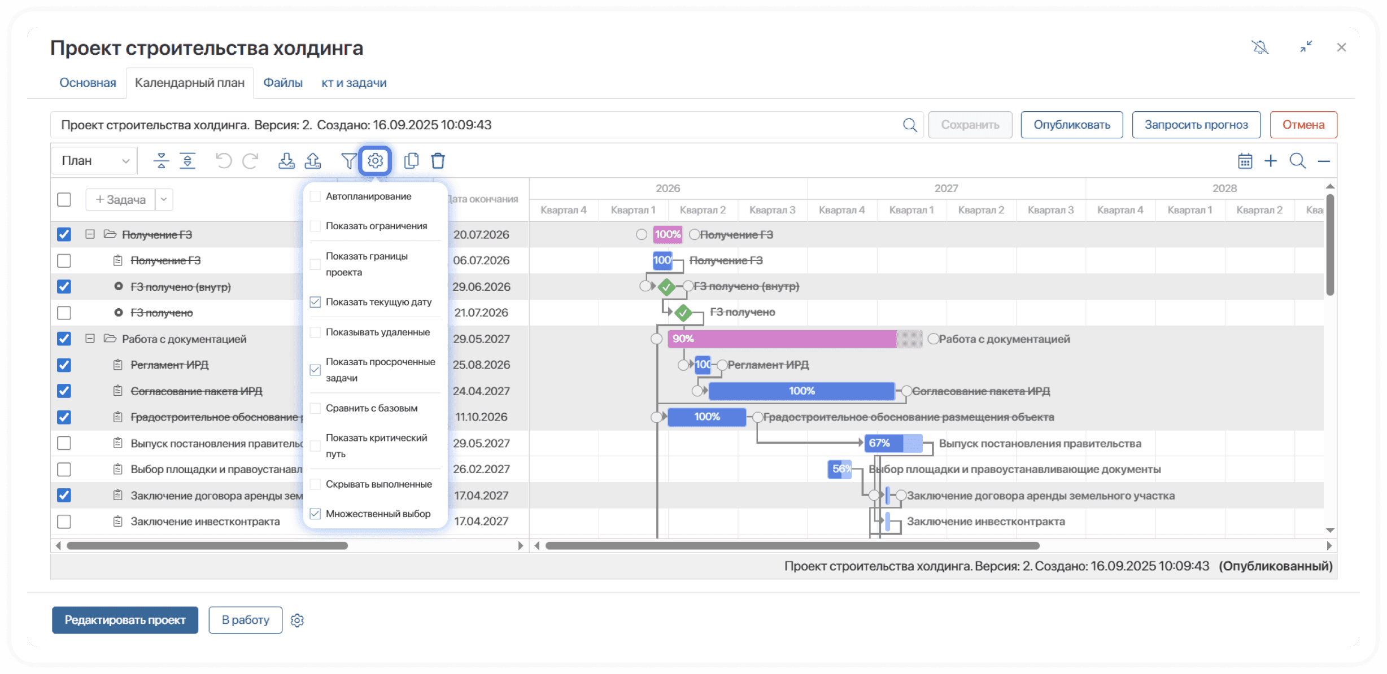Image resolution: width=1387 pixels, height=674 pixels.
Task: Click Редактировать проект button
Action: click(x=125, y=620)
